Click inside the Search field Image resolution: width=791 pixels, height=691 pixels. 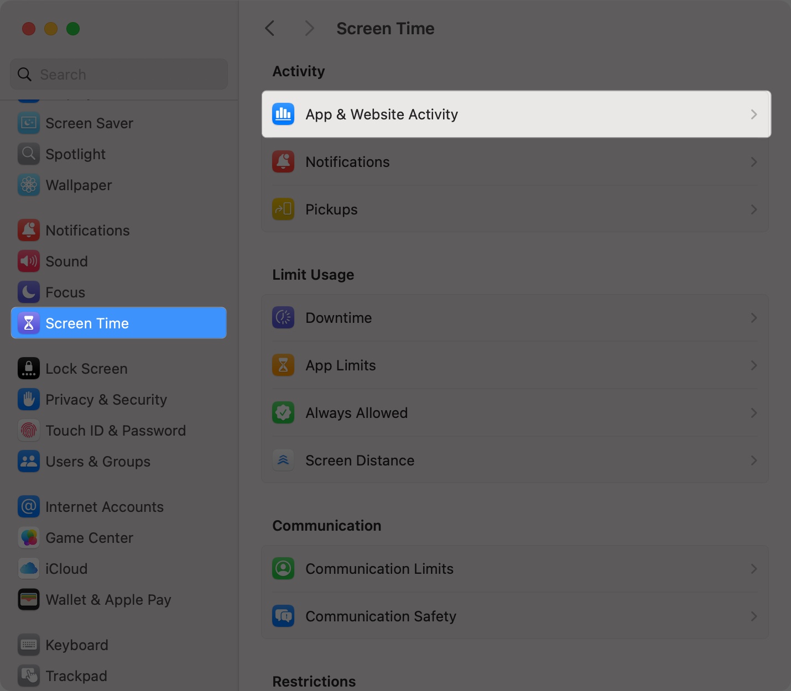click(x=118, y=74)
